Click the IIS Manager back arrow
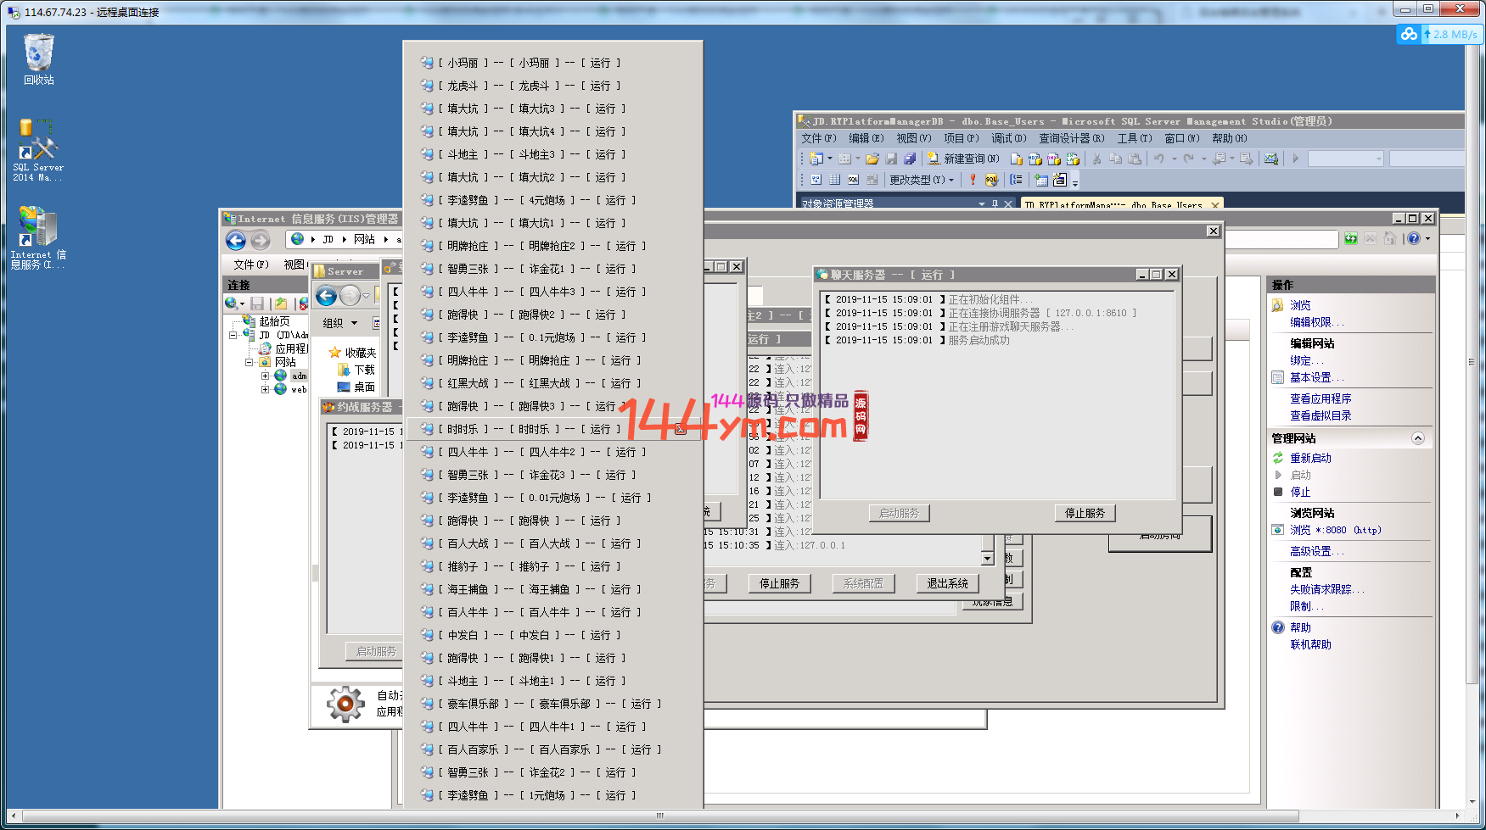1486x830 pixels. pyautogui.click(x=236, y=241)
